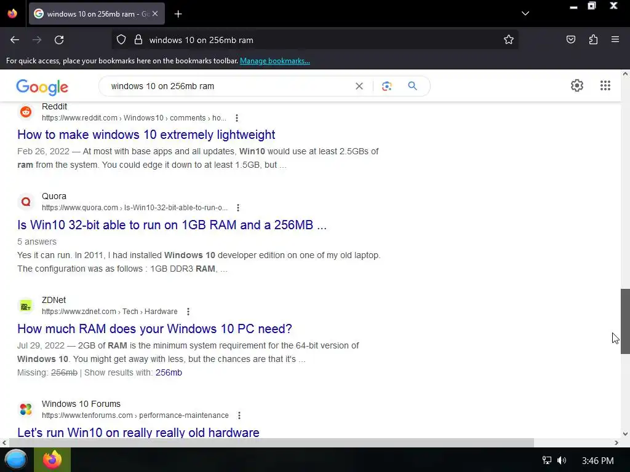Click the scroll down arrow
The image size is (630, 472).
[625, 433]
